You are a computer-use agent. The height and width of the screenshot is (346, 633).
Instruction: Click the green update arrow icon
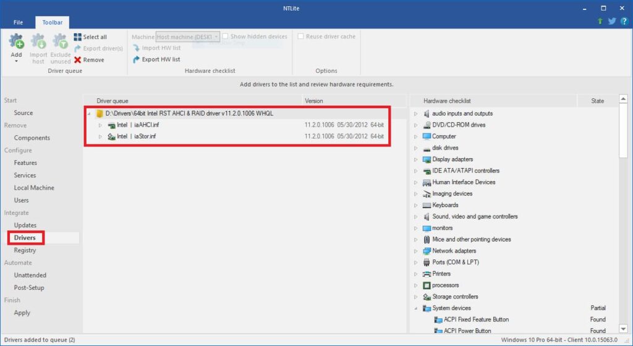[x=600, y=21]
